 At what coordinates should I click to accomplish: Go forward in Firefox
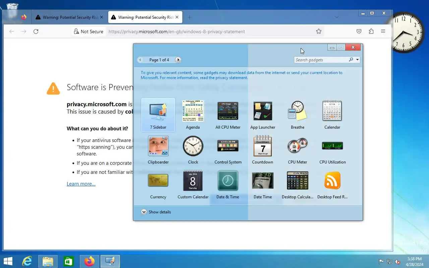point(24,31)
